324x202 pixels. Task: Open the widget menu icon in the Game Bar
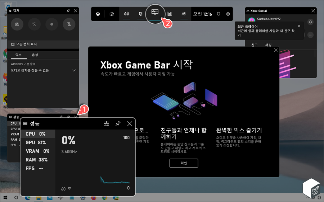(x=112, y=14)
